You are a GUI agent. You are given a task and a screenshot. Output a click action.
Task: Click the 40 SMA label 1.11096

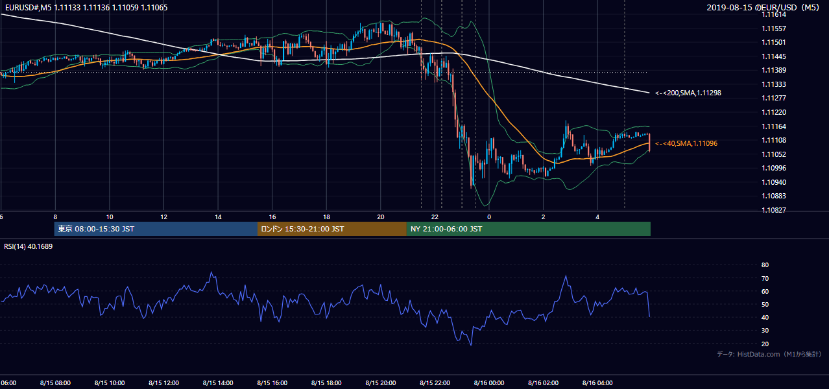coord(686,143)
